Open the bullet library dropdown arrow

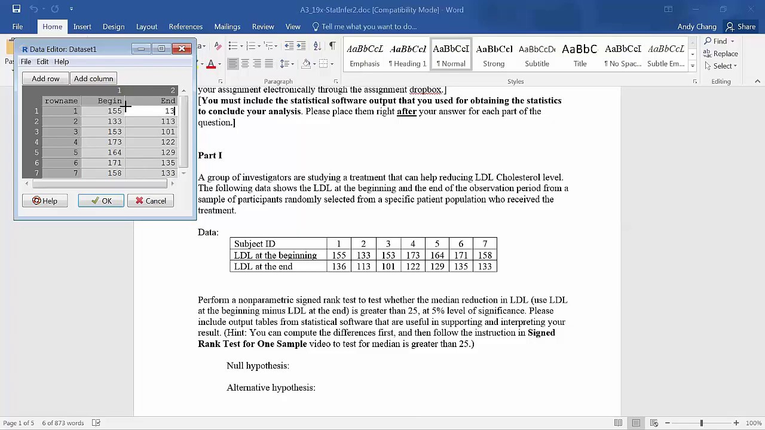(241, 46)
